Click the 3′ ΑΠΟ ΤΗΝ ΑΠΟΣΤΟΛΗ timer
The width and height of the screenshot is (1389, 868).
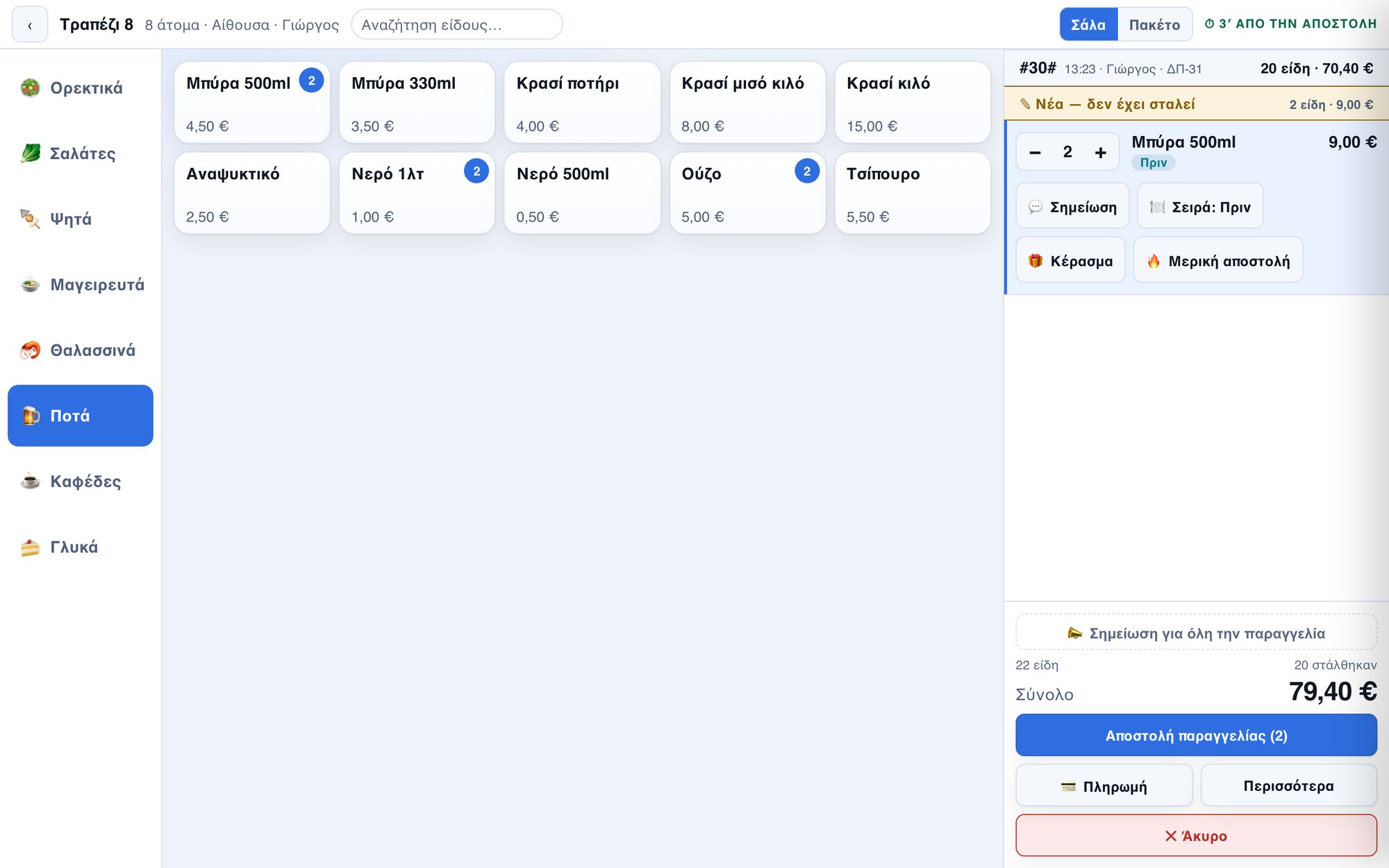point(1290,24)
